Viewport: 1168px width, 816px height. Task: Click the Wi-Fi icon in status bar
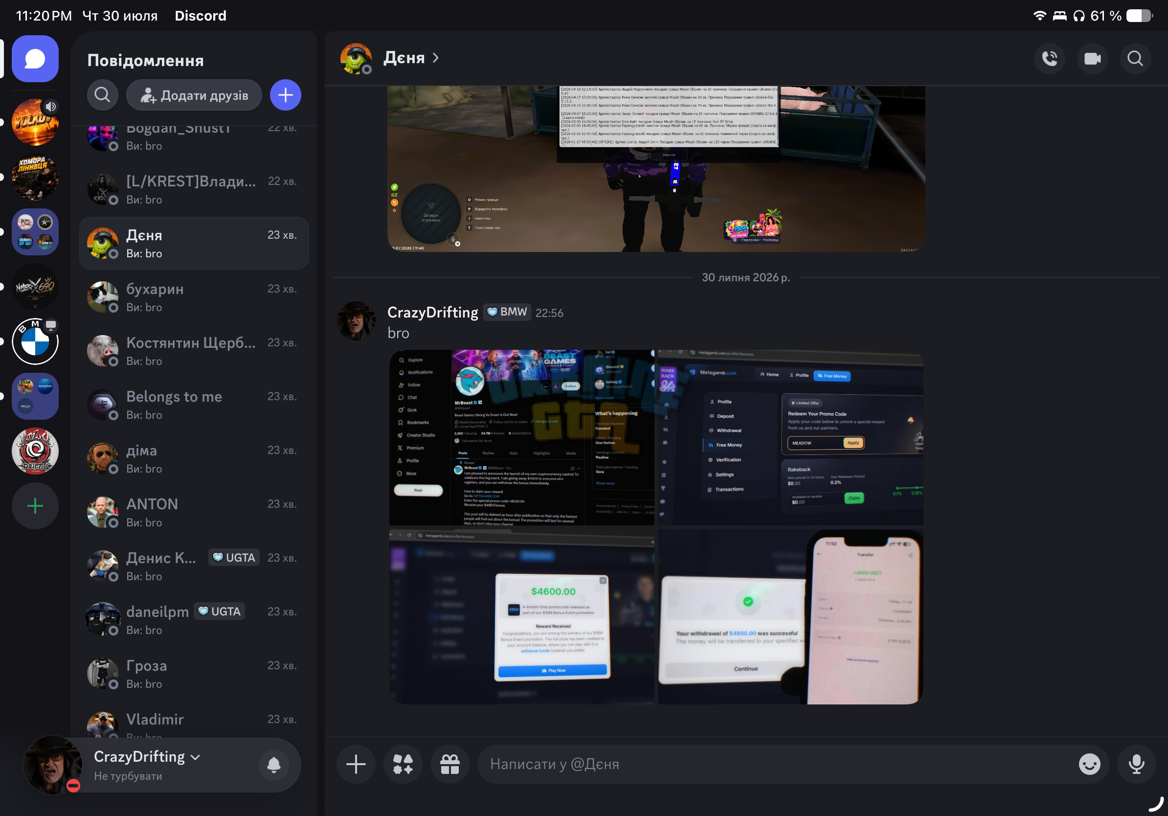point(1040,15)
